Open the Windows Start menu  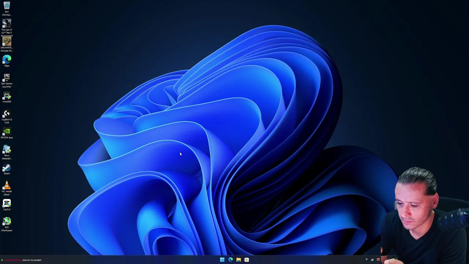point(222,260)
